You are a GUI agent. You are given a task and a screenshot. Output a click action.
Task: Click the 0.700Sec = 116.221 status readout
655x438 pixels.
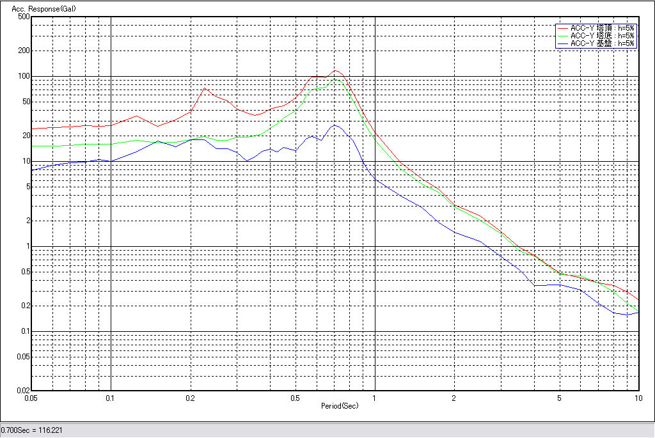[x=31, y=431]
